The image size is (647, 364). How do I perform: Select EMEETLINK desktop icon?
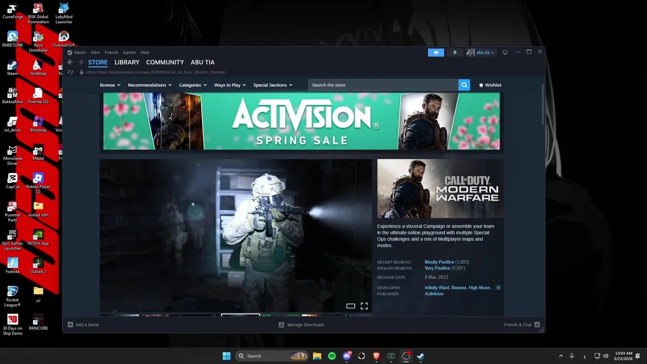tap(13, 39)
